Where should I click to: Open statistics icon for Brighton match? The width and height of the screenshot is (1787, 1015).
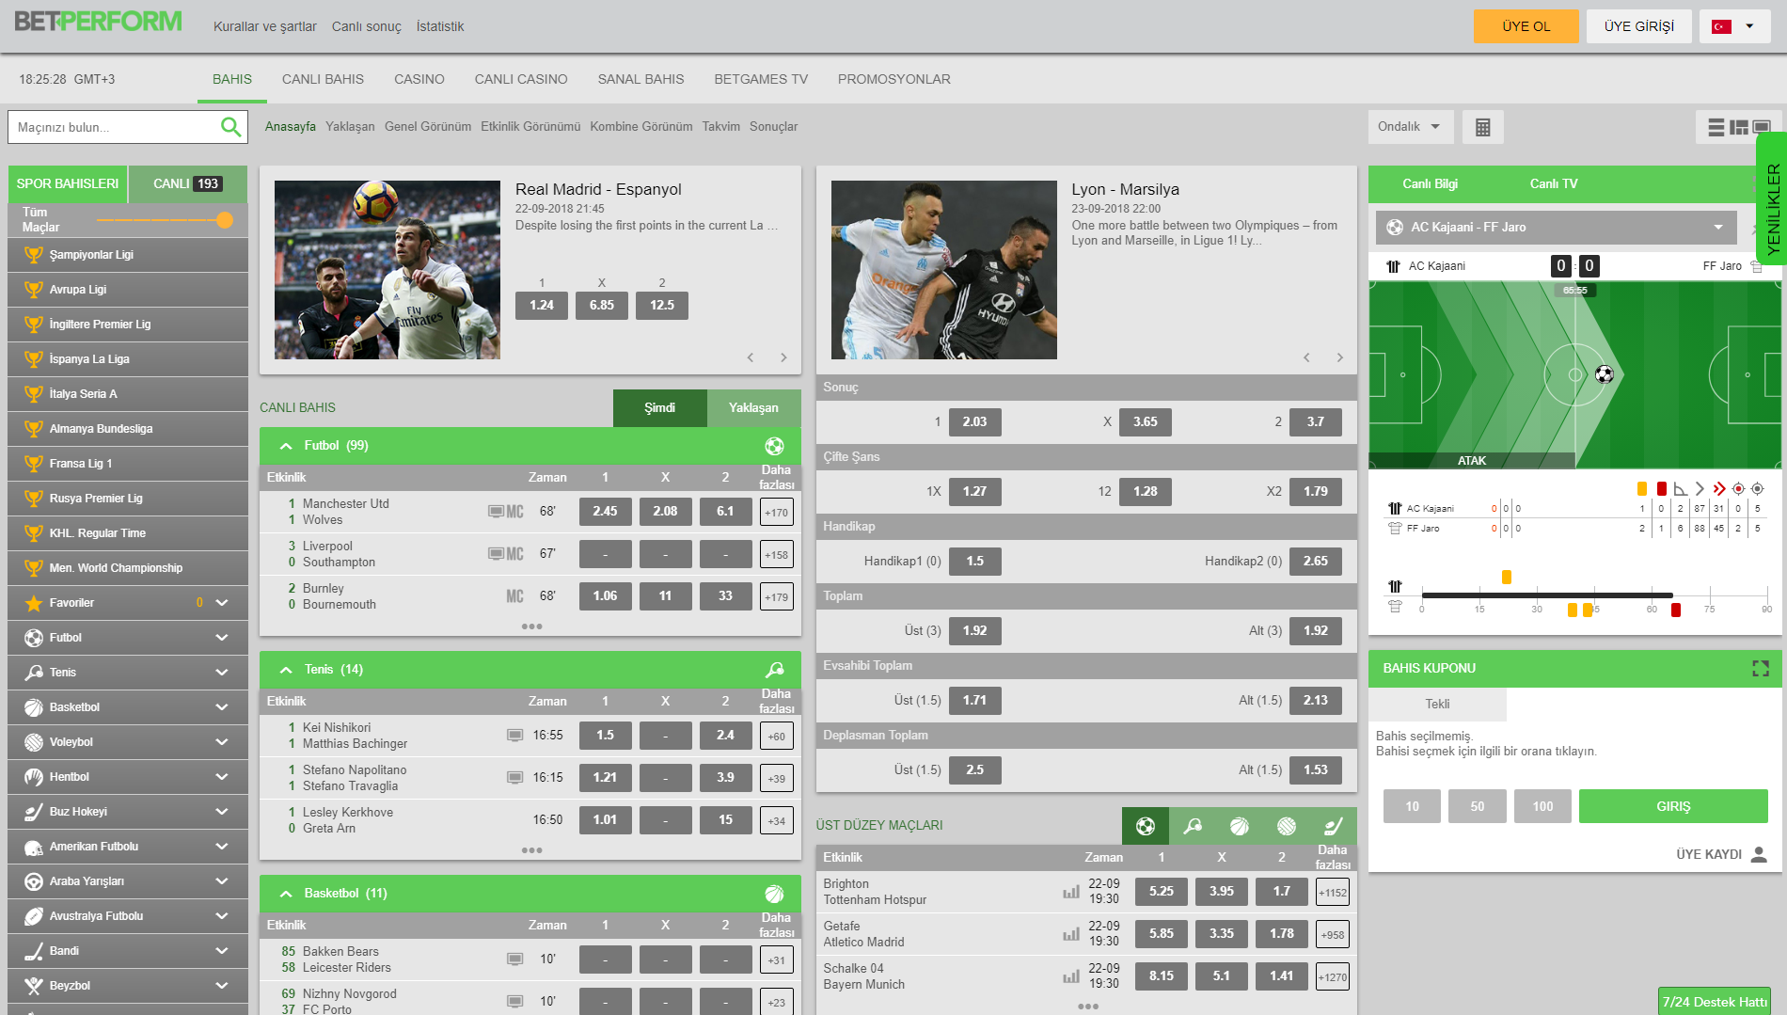[1070, 892]
